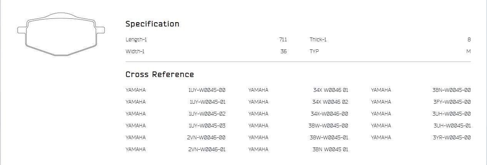The width and height of the screenshot is (487, 165).
Task: Select the Specification heading
Action: 153,24
